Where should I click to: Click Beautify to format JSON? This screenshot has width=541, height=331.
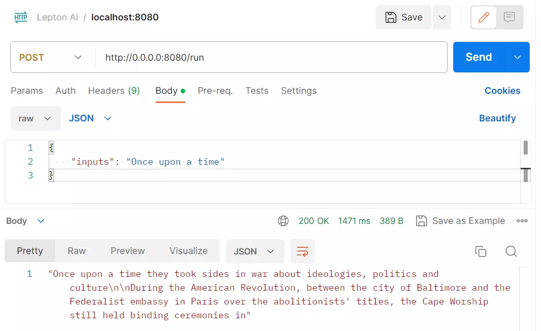click(x=497, y=118)
